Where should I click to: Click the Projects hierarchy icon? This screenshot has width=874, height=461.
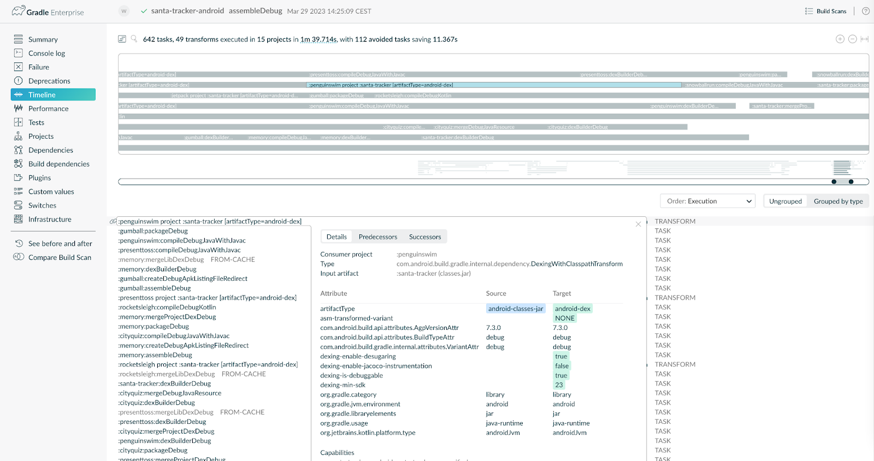coord(19,136)
